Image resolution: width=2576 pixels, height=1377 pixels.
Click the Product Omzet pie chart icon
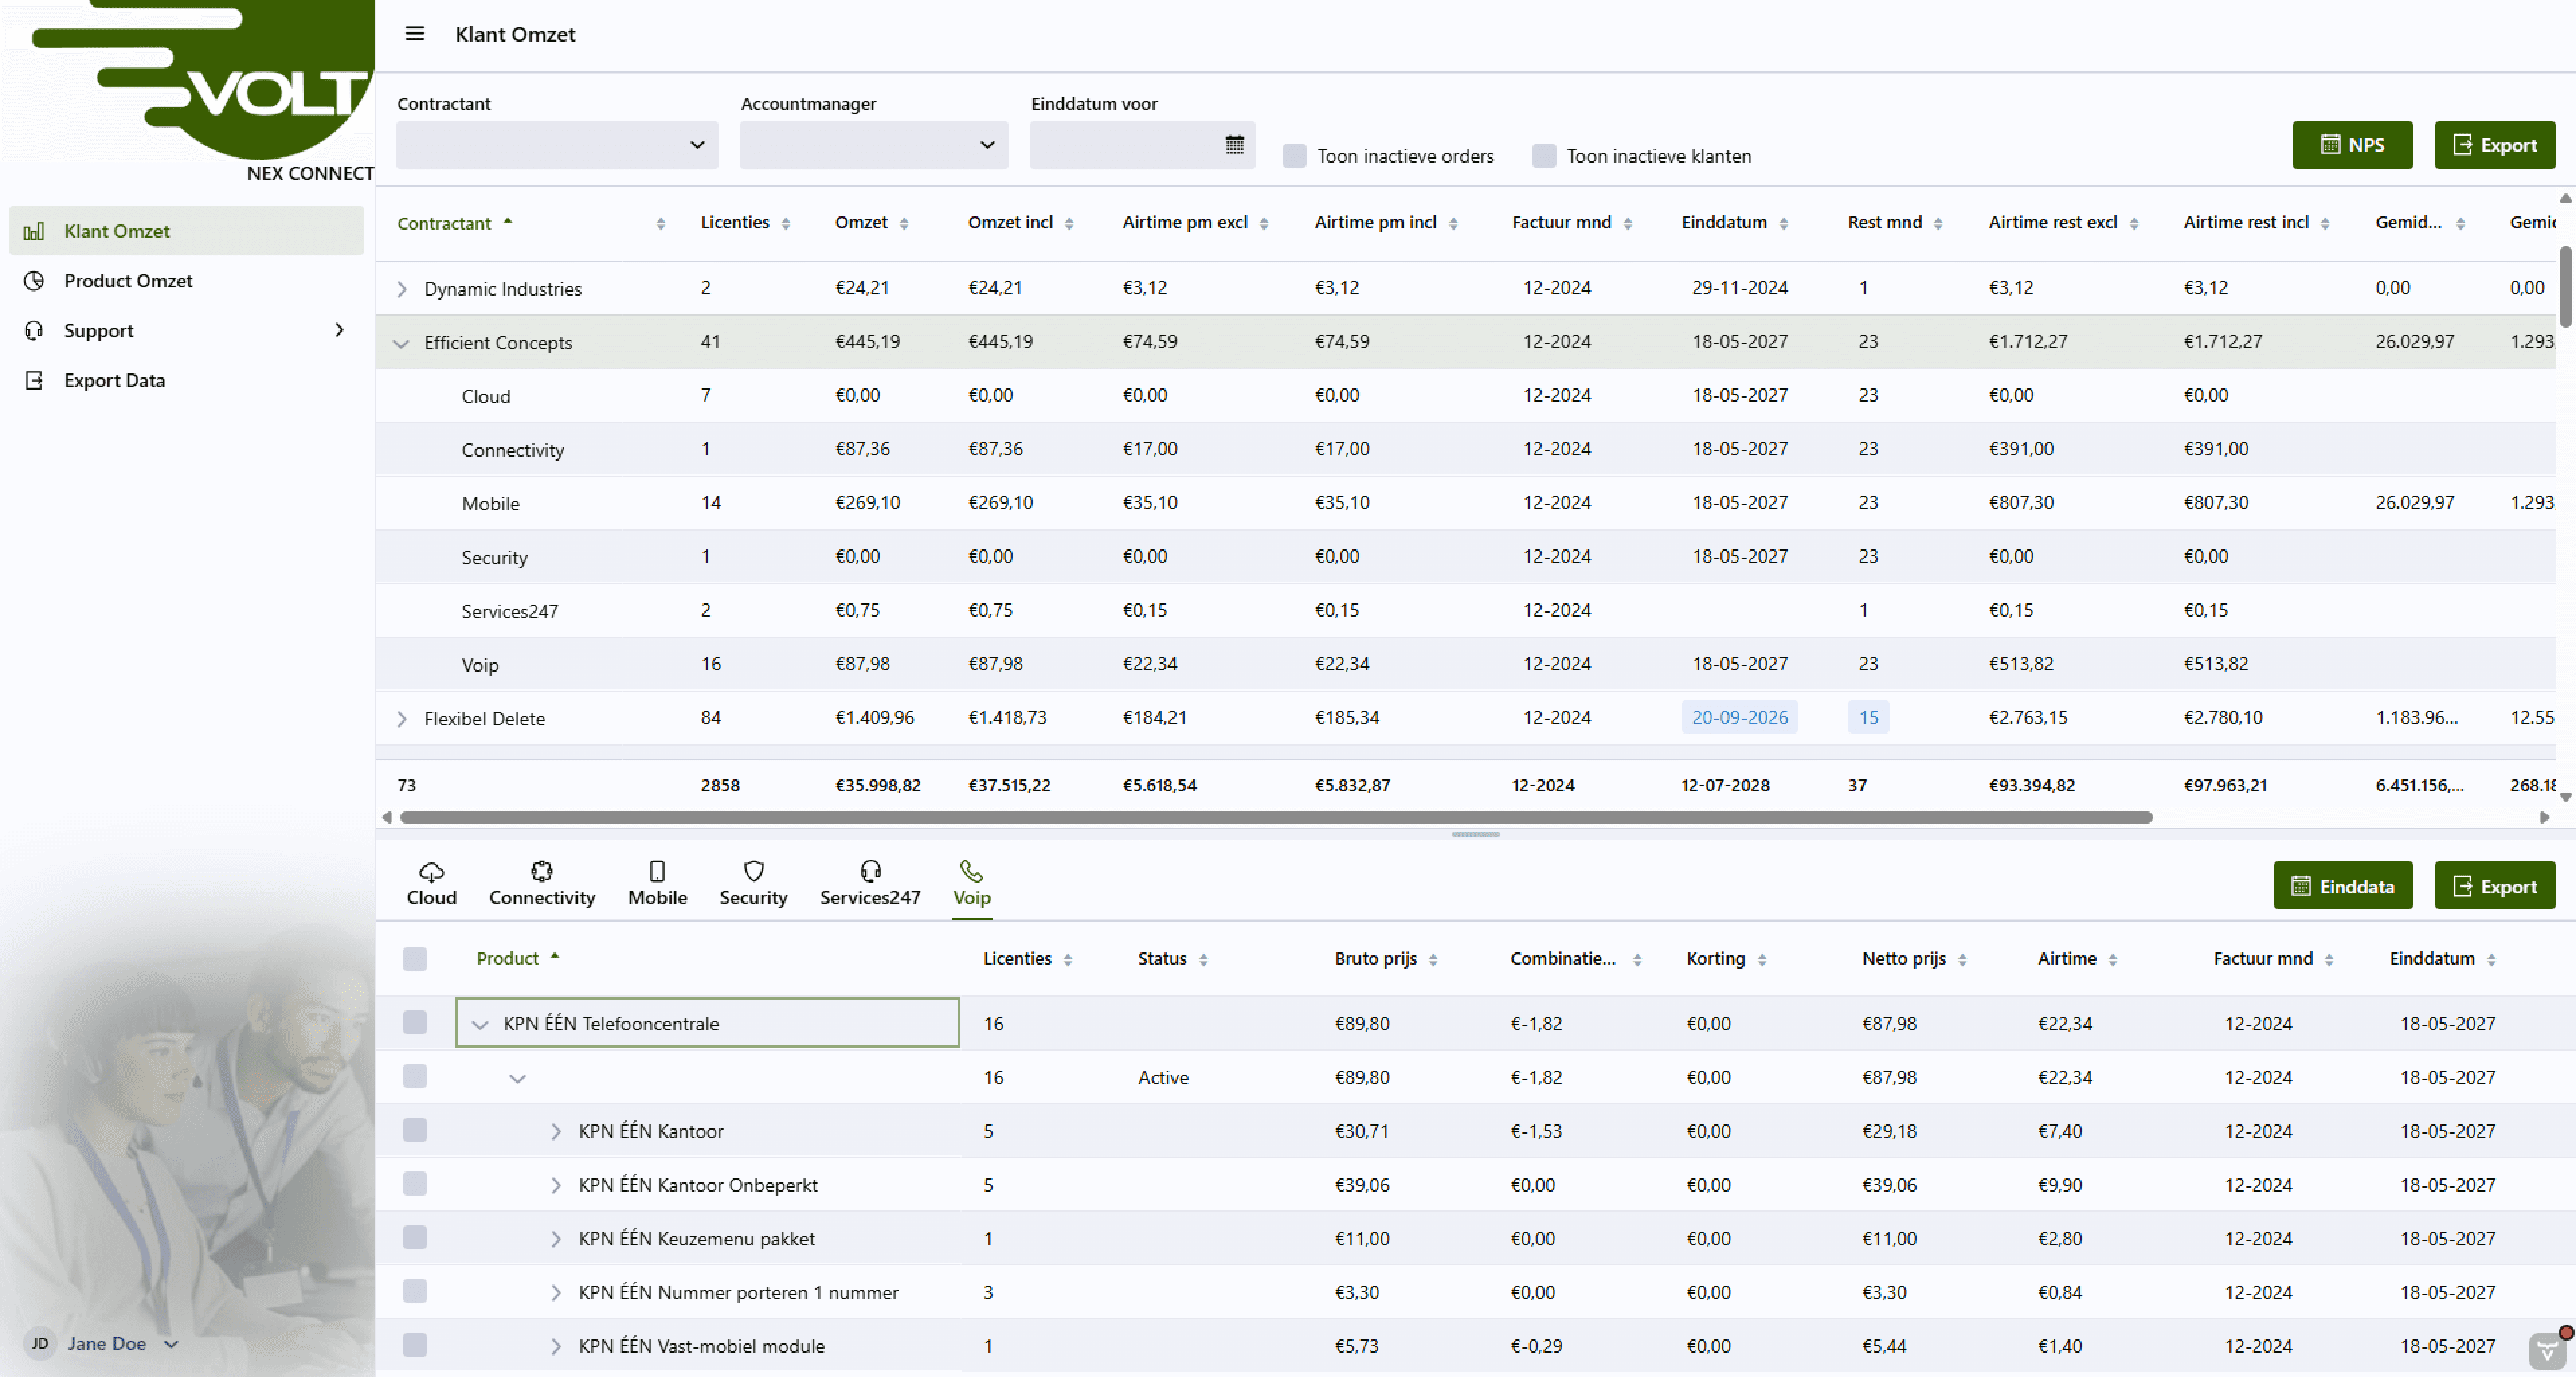34,281
